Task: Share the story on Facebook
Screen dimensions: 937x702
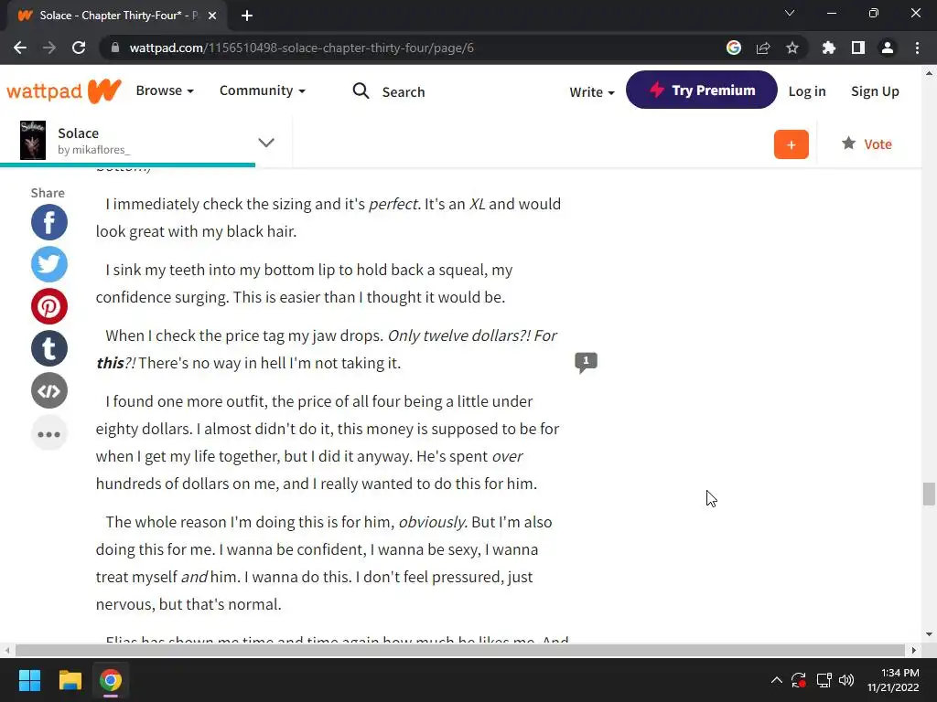Action: pyautogui.click(x=49, y=223)
